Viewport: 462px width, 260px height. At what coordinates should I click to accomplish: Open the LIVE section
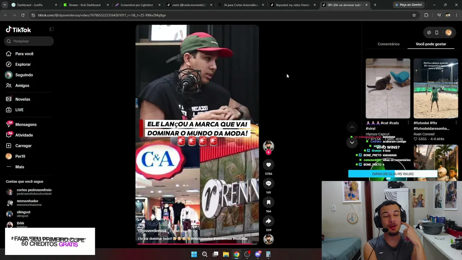(x=19, y=110)
